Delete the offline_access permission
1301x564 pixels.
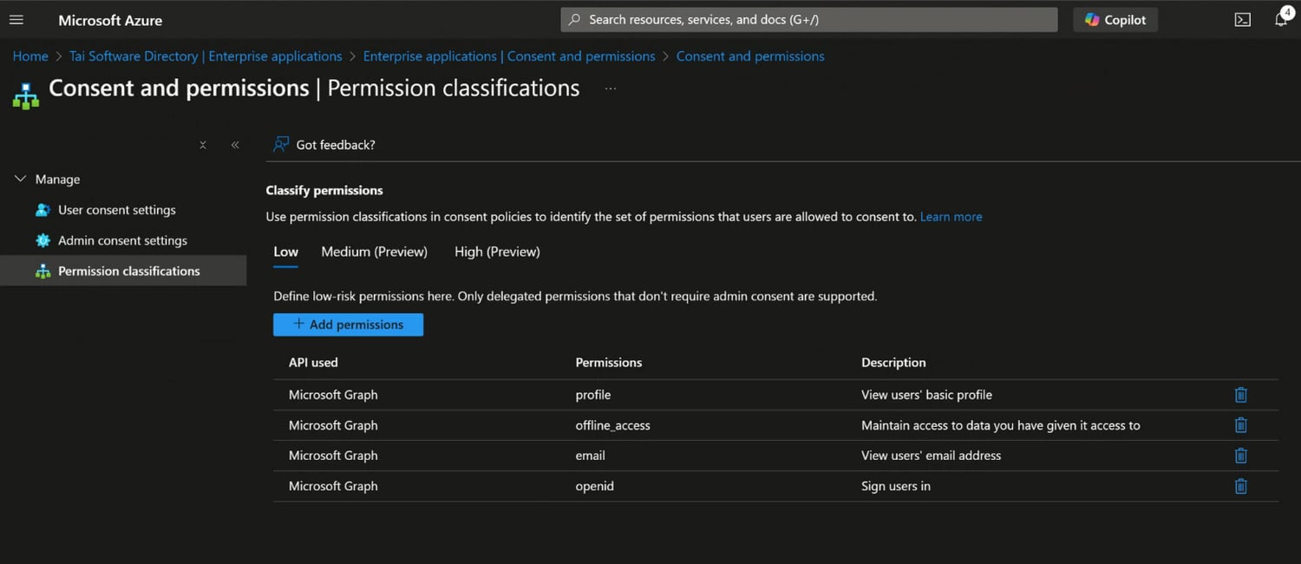[1241, 425]
